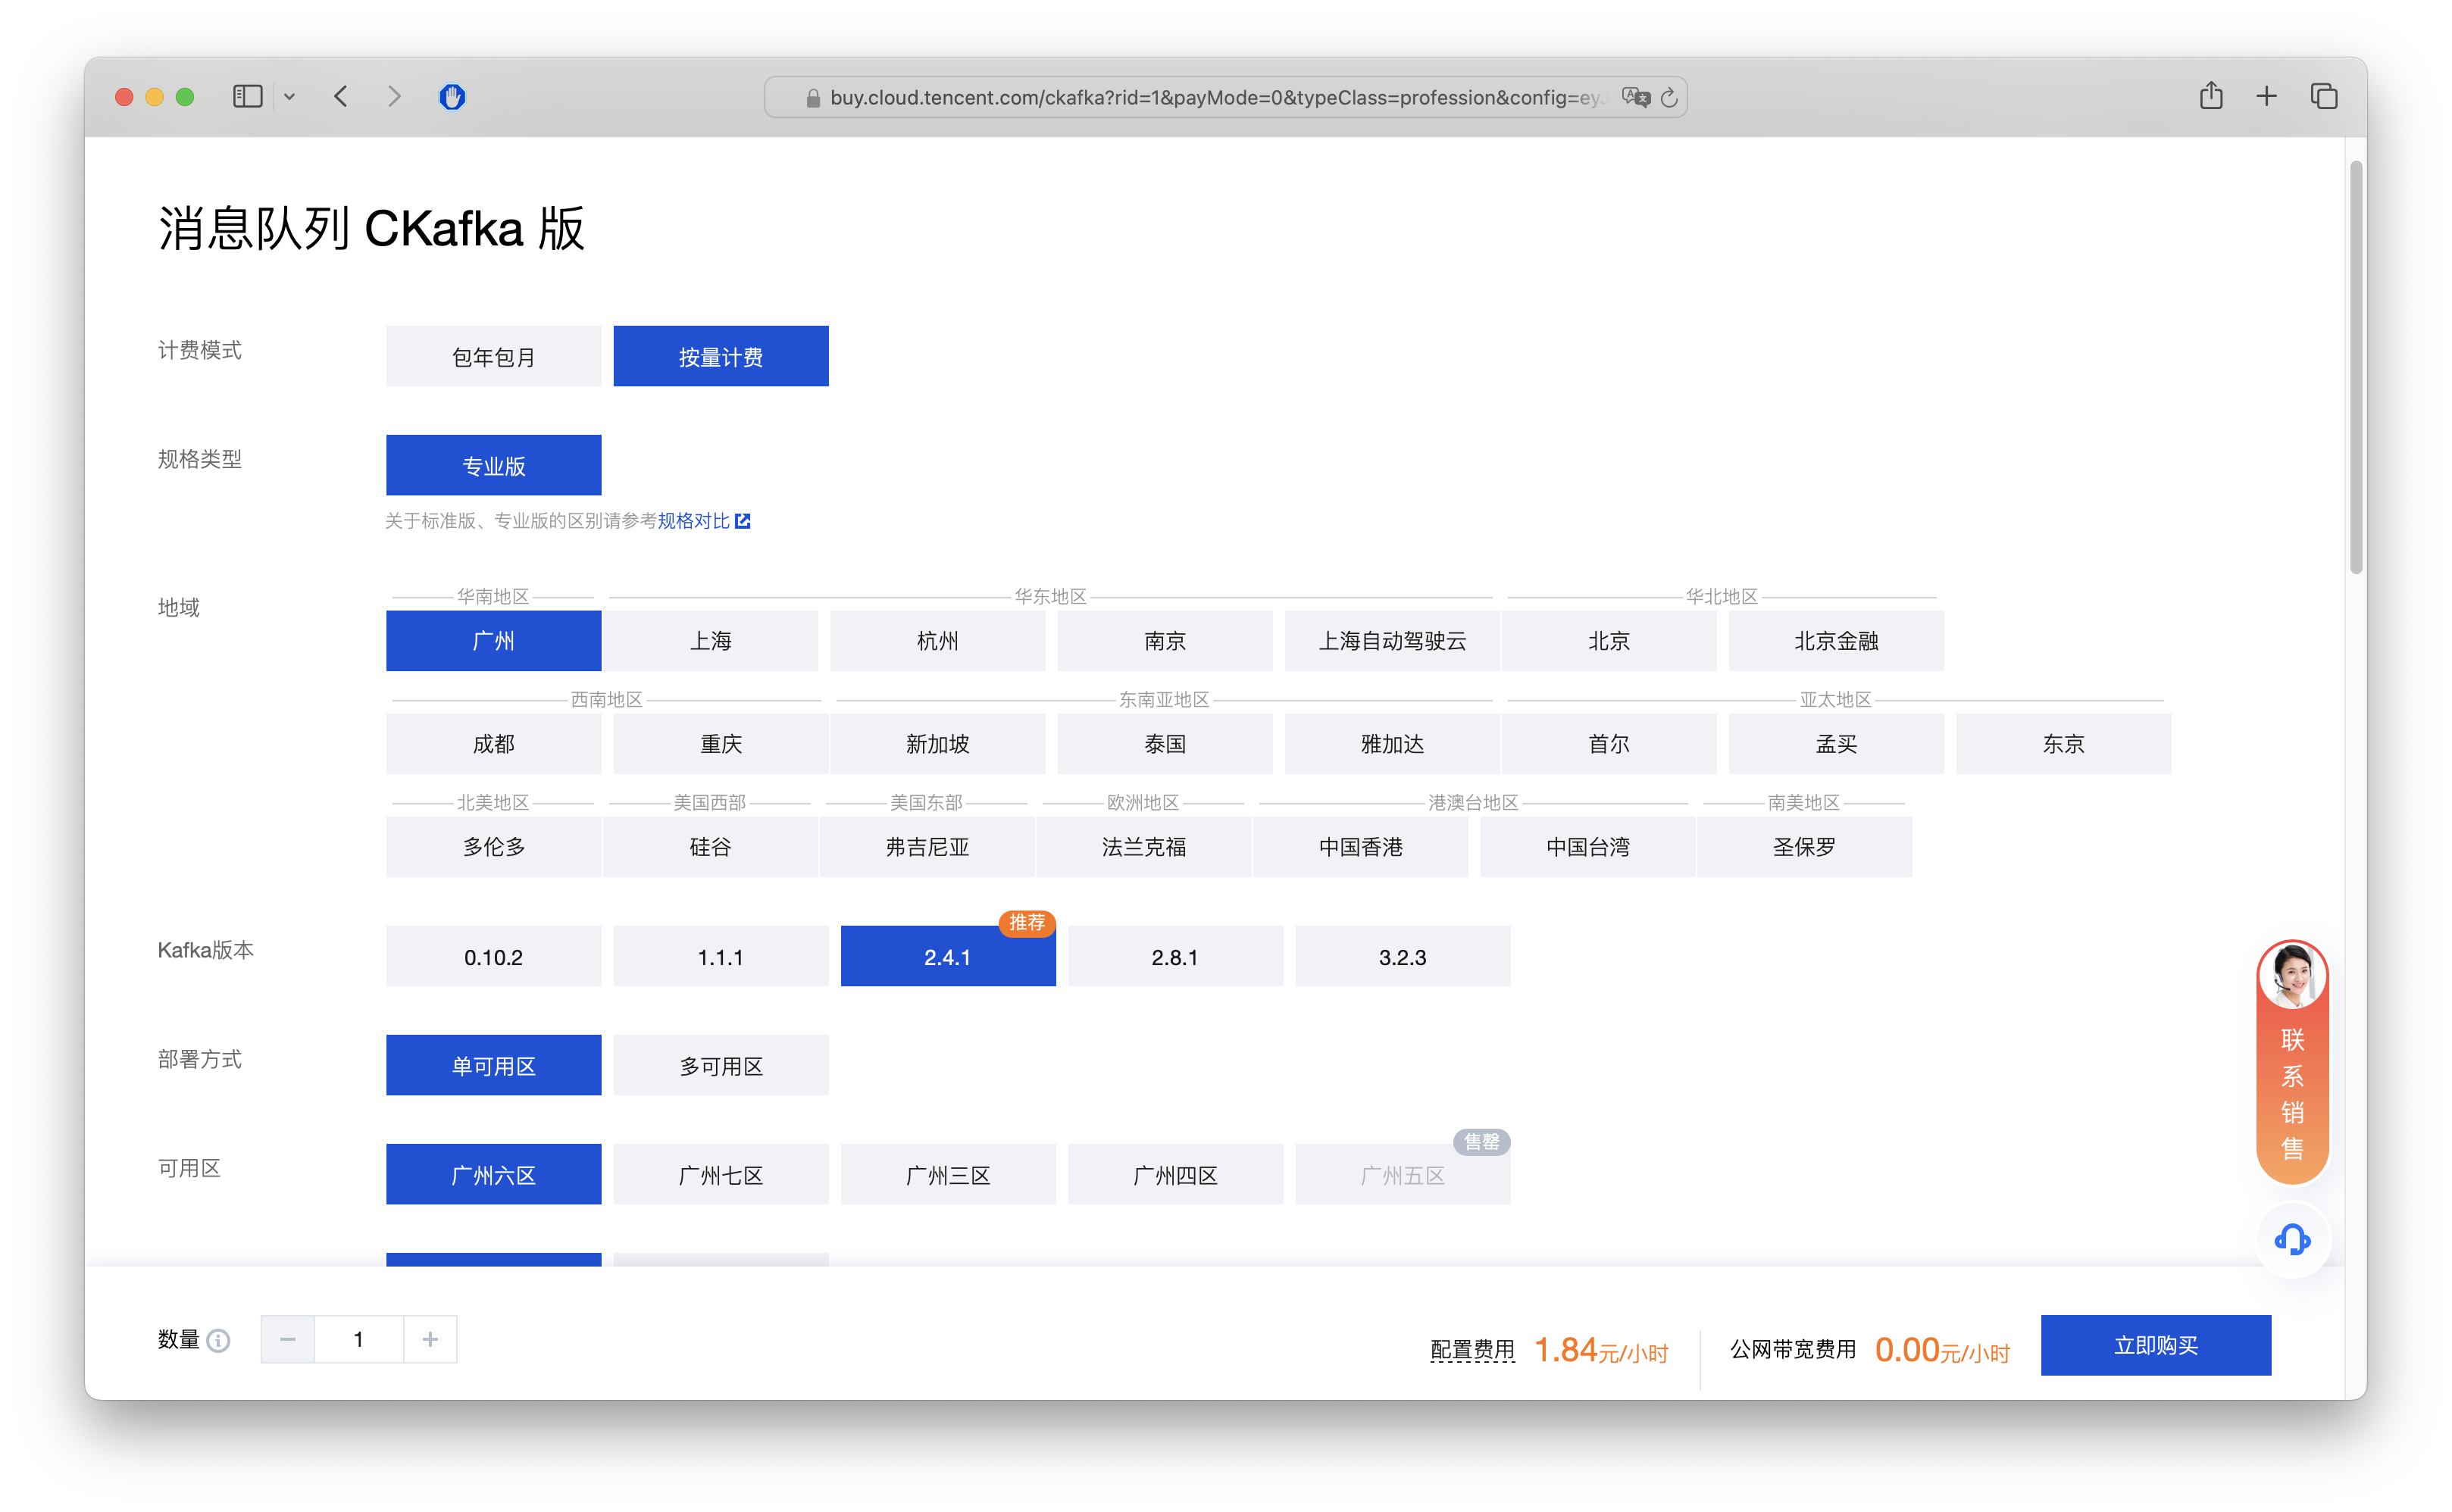Choose 多可用区 deployment option

720,1066
